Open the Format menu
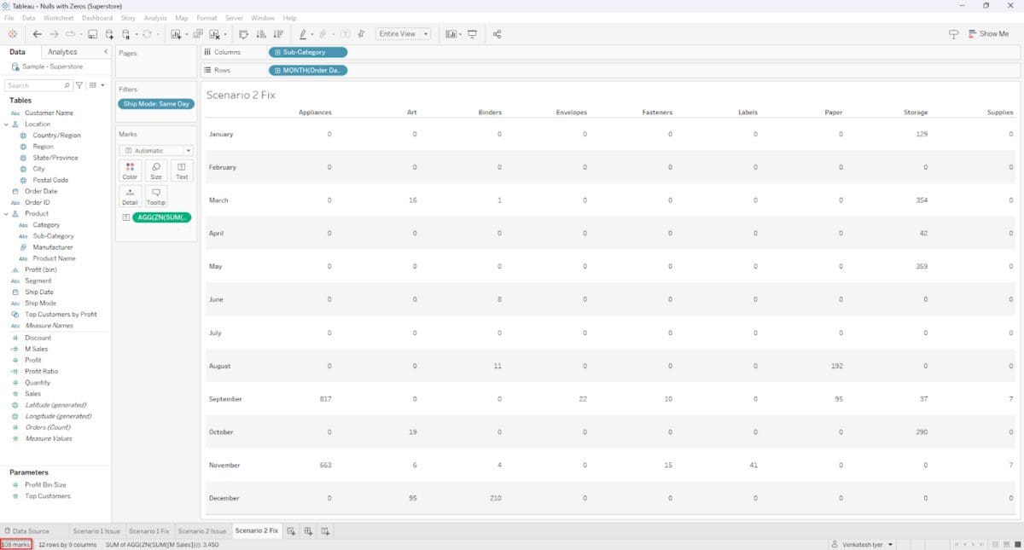The height and width of the screenshot is (550, 1024). click(207, 18)
